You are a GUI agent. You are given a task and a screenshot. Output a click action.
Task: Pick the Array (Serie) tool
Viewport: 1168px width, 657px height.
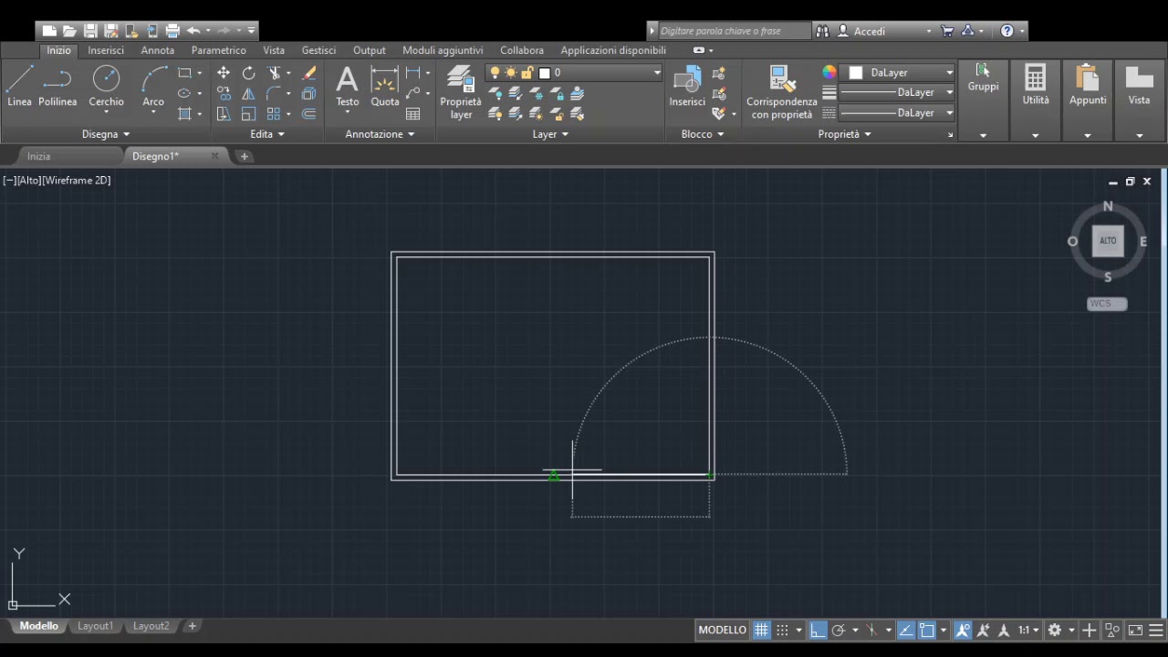(273, 114)
